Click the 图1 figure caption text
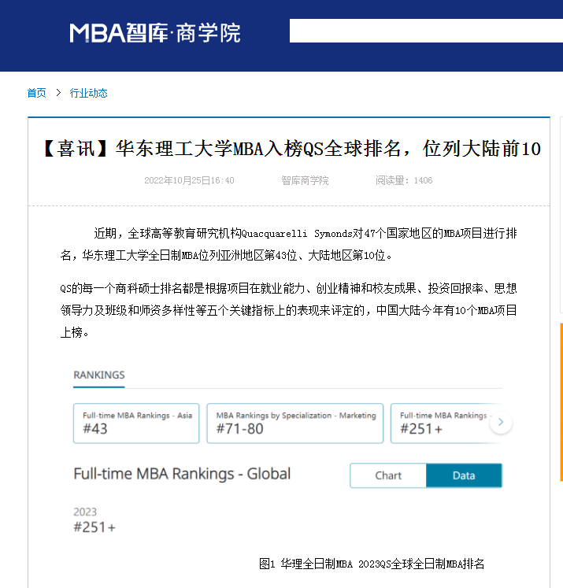 tap(371, 564)
